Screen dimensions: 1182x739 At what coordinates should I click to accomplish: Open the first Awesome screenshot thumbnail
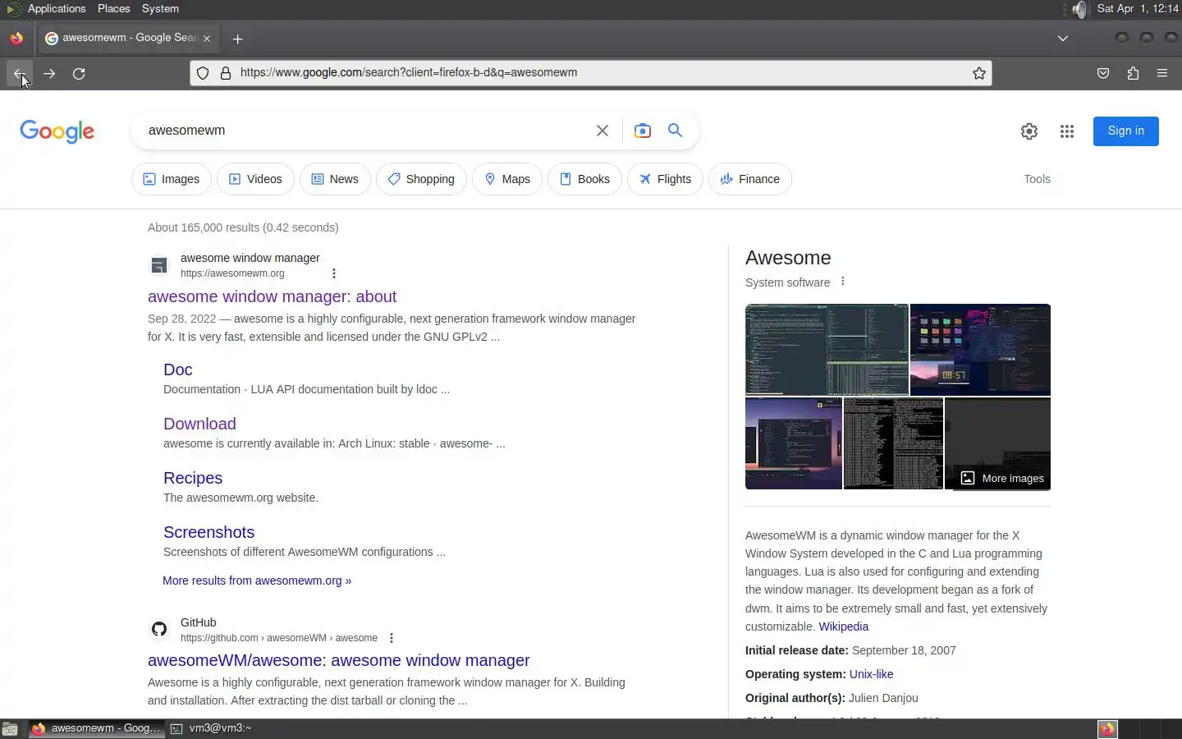[x=827, y=350]
